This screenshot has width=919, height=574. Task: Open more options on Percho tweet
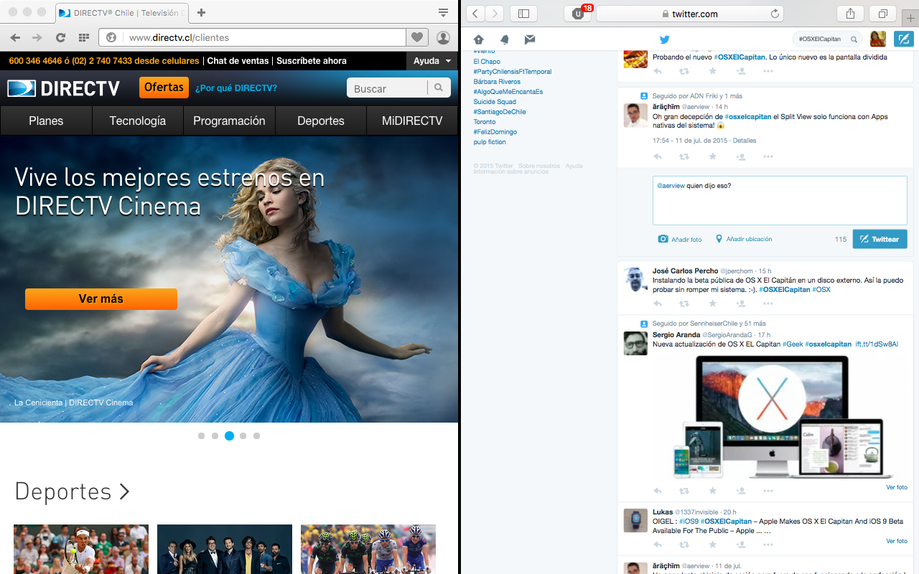point(768,304)
